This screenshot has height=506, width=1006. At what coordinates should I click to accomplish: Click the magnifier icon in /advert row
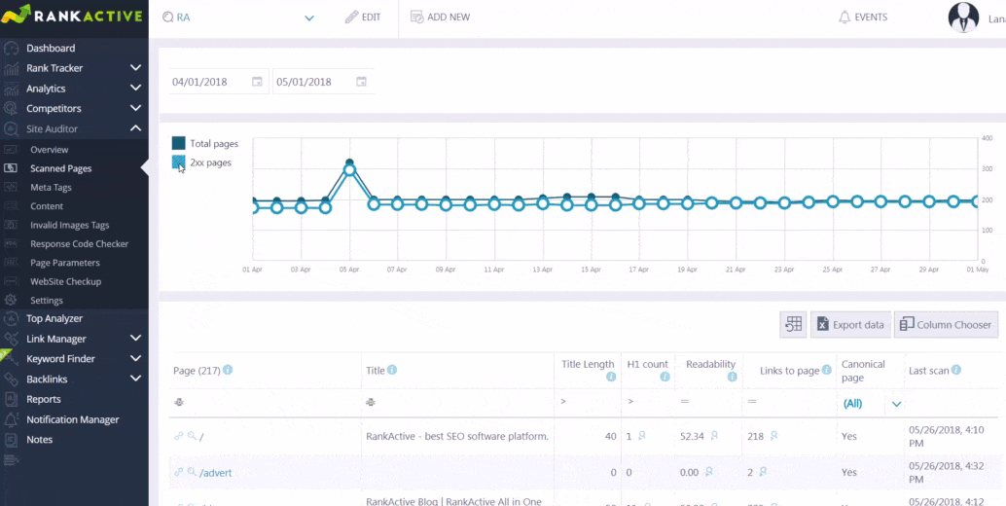coord(192,472)
